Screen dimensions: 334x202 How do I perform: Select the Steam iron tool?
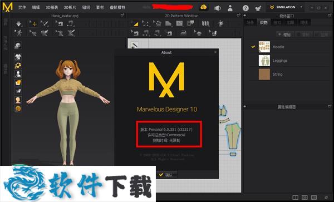pyautogui.click(x=183, y=33)
